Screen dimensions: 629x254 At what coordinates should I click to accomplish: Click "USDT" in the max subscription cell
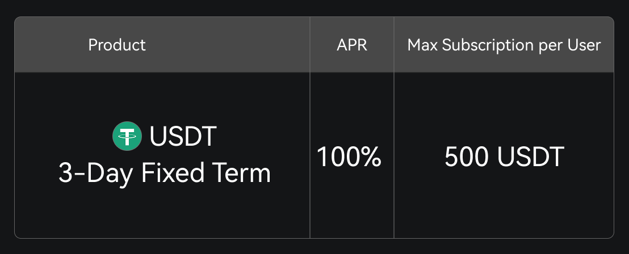[x=530, y=157]
